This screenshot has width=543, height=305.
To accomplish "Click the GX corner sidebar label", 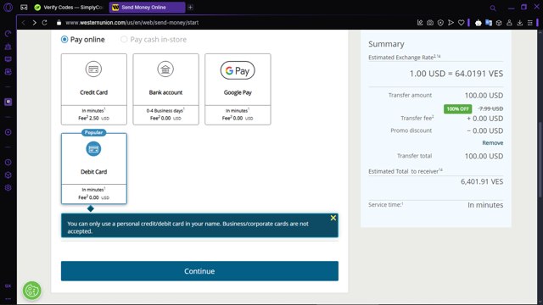I will point(8,286).
